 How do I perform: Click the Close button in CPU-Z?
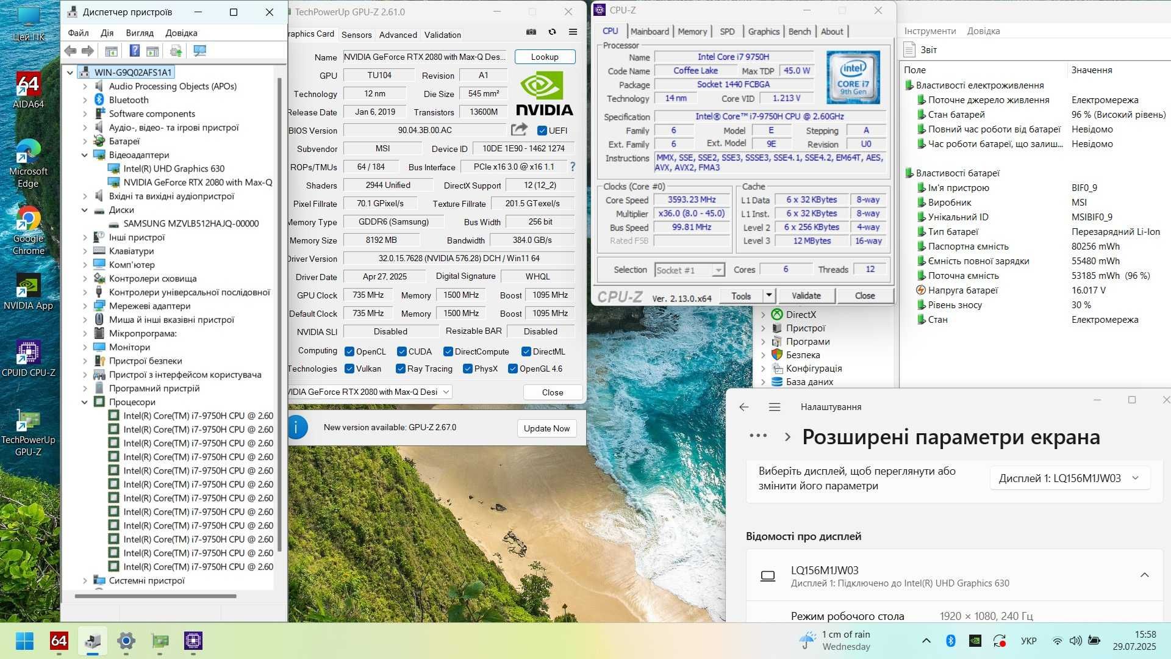(865, 295)
